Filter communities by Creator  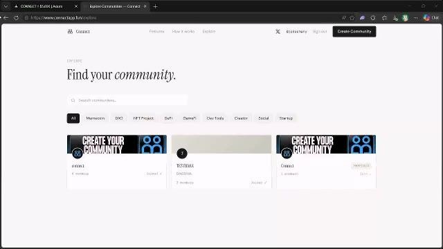click(x=241, y=118)
